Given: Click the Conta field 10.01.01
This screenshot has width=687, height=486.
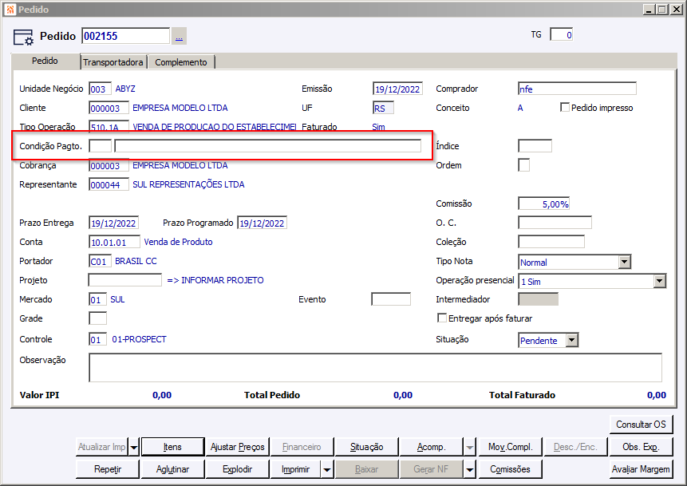Looking at the screenshot, I should click(x=114, y=242).
